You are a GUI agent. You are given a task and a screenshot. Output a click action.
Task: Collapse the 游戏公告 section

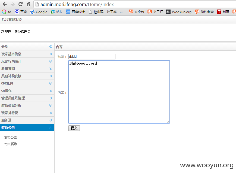click(27, 128)
